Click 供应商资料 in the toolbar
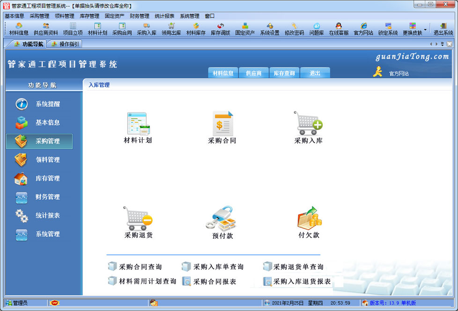This screenshot has width=458, height=311. pos(46,29)
